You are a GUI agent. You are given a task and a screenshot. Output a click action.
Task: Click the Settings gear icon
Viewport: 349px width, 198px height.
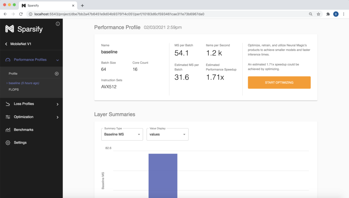coord(8,142)
